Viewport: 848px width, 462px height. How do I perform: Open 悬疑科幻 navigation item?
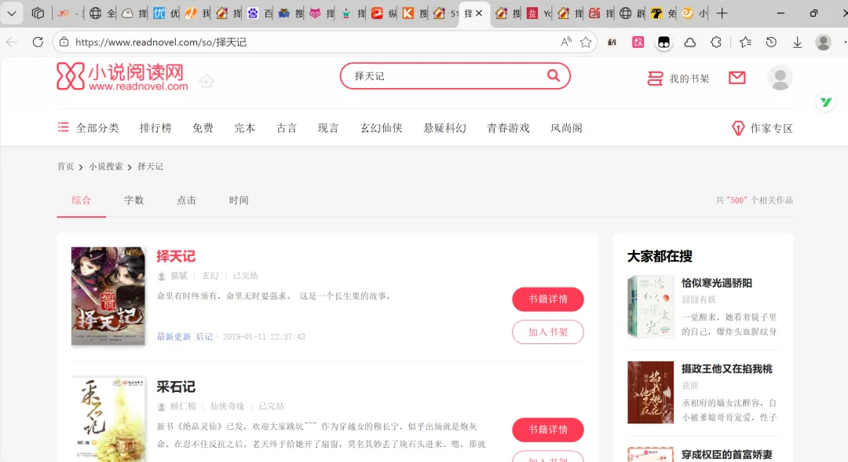click(444, 128)
